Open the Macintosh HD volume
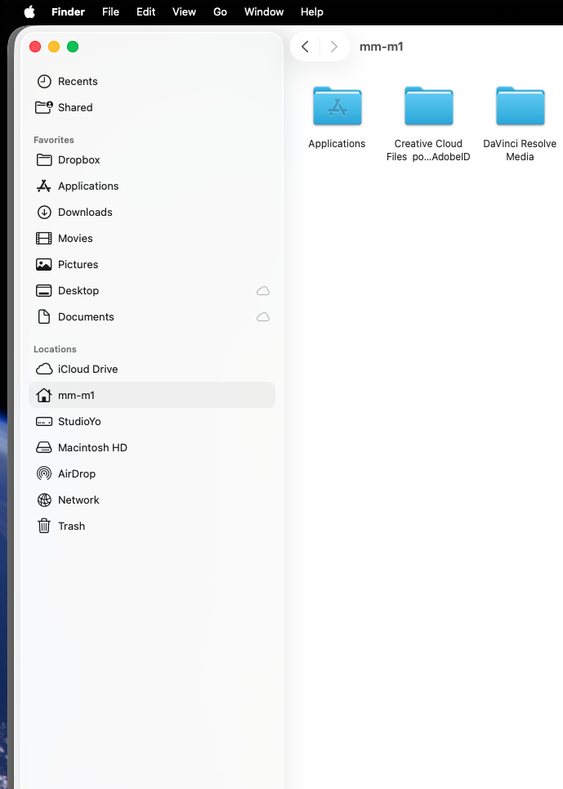This screenshot has width=563, height=789. point(152,448)
